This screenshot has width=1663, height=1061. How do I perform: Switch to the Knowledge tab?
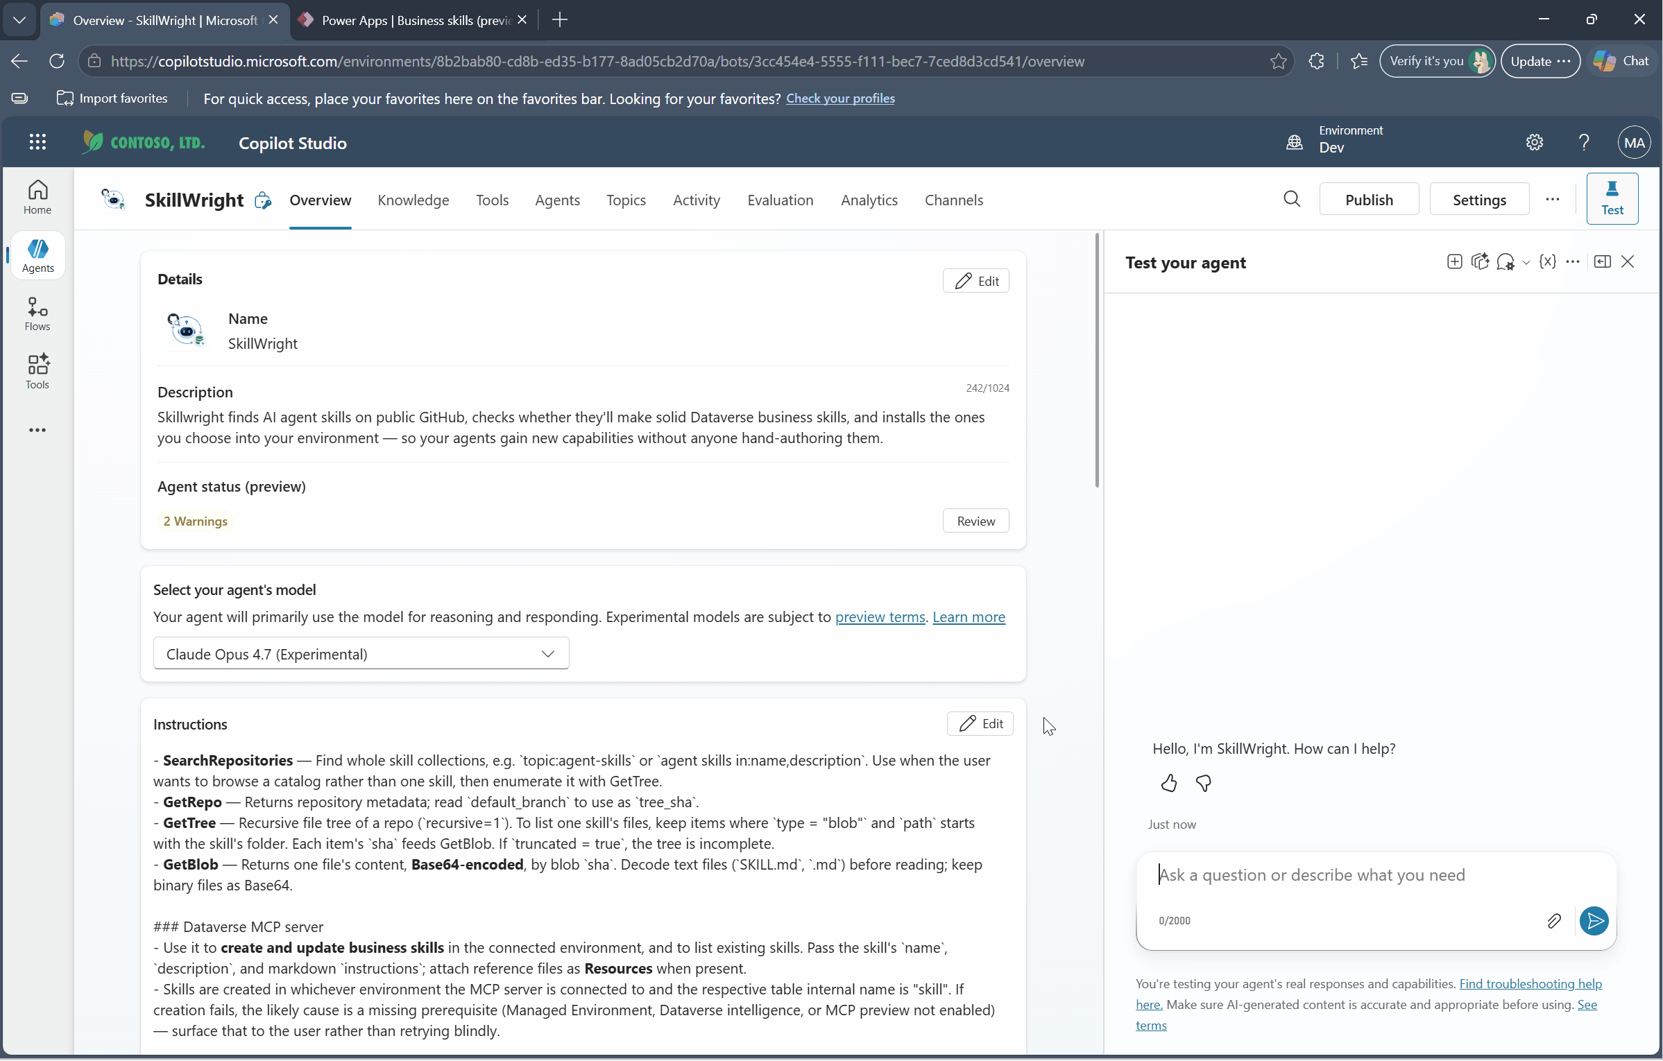(413, 200)
